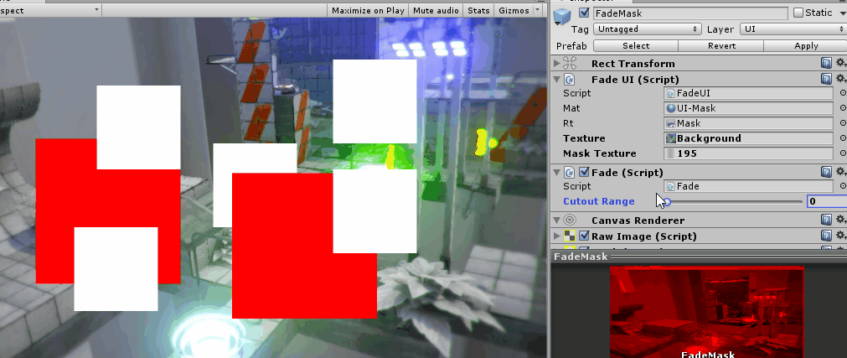The height and width of the screenshot is (358, 847).
Task: Open Canvas Renderer gear settings menu
Action: click(841, 221)
